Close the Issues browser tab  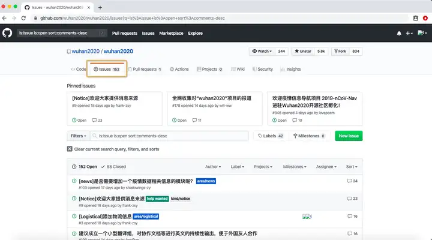click(x=89, y=7)
